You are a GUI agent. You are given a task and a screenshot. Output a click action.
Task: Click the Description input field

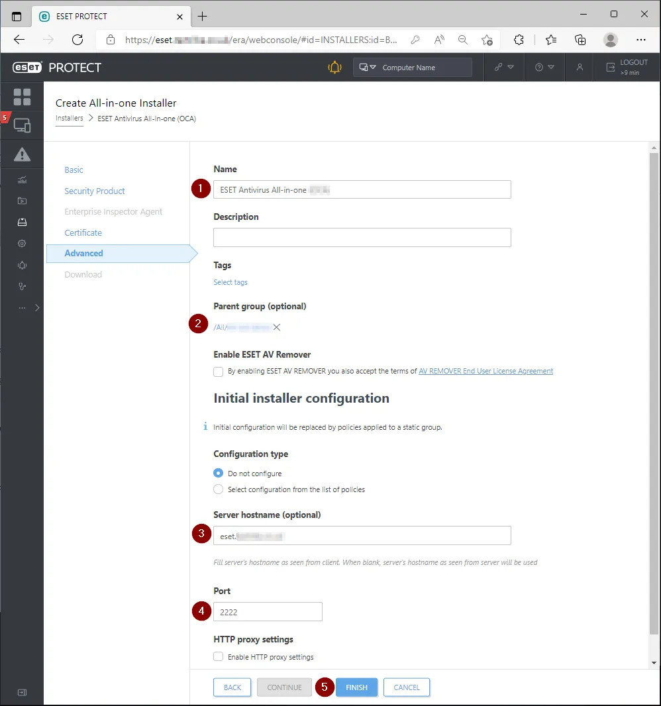pyautogui.click(x=362, y=237)
